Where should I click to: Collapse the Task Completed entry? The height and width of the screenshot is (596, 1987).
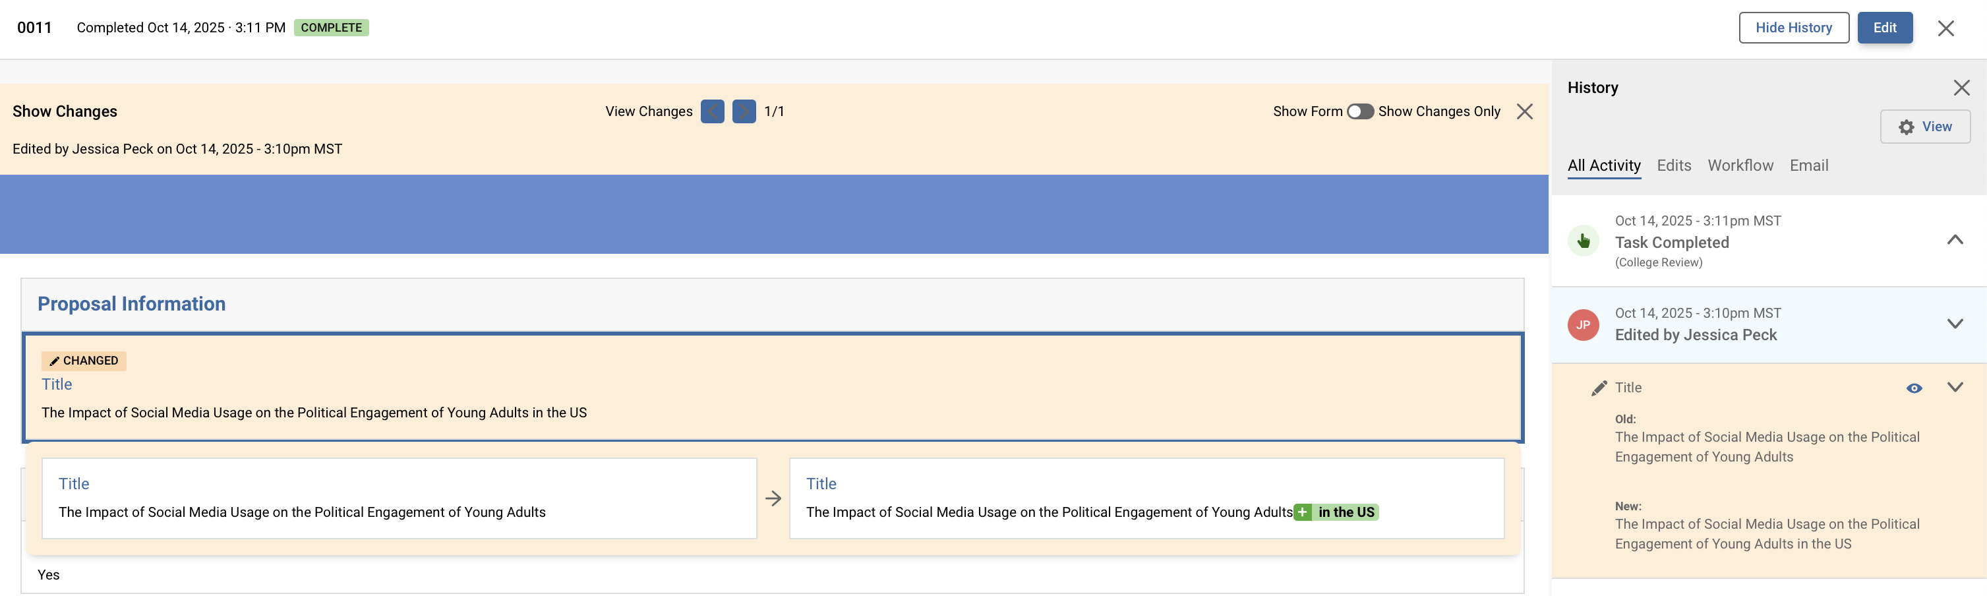(x=1955, y=240)
